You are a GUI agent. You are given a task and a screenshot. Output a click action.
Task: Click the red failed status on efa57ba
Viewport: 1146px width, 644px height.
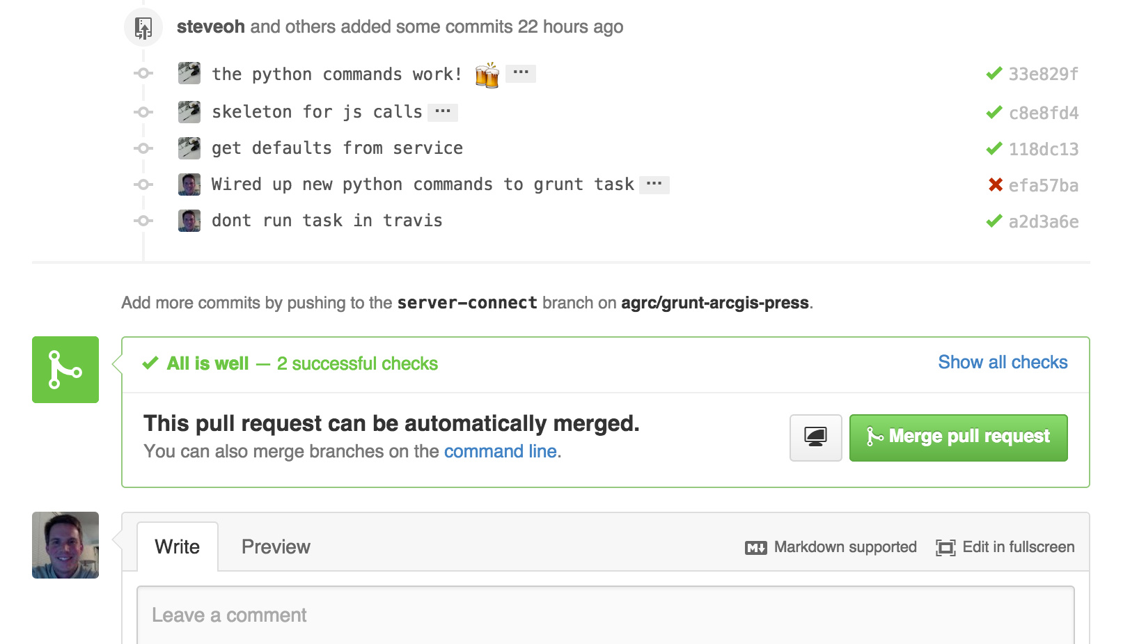(x=996, y=184)
